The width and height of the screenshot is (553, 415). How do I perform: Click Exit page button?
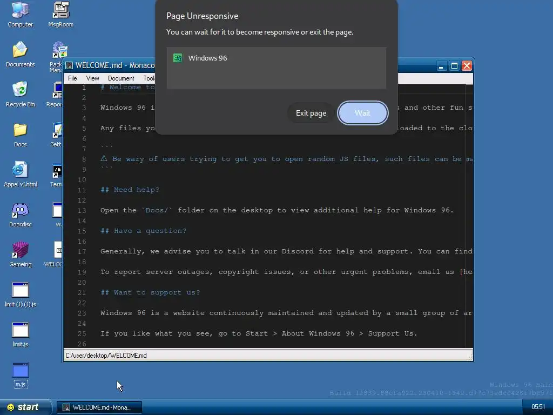click(x=311, y=113)
